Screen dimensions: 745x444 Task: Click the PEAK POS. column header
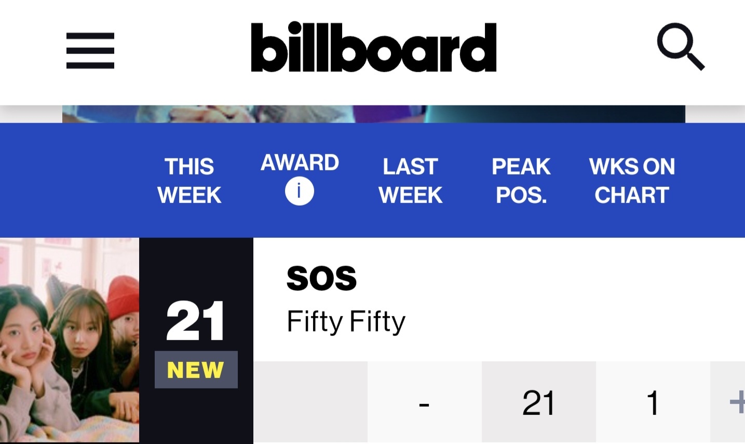tap(521, 181)
